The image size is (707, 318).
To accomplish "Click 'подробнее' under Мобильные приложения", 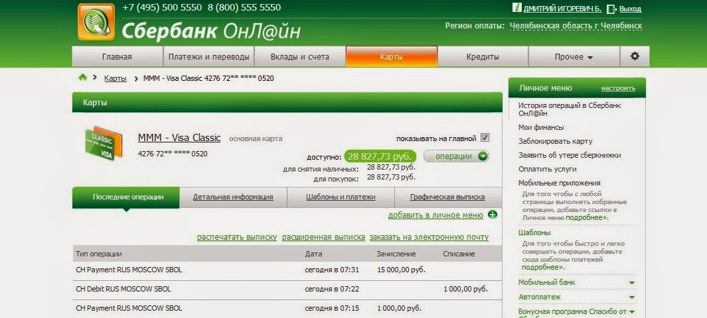I will pyautogui.click(x=587, y=218).
